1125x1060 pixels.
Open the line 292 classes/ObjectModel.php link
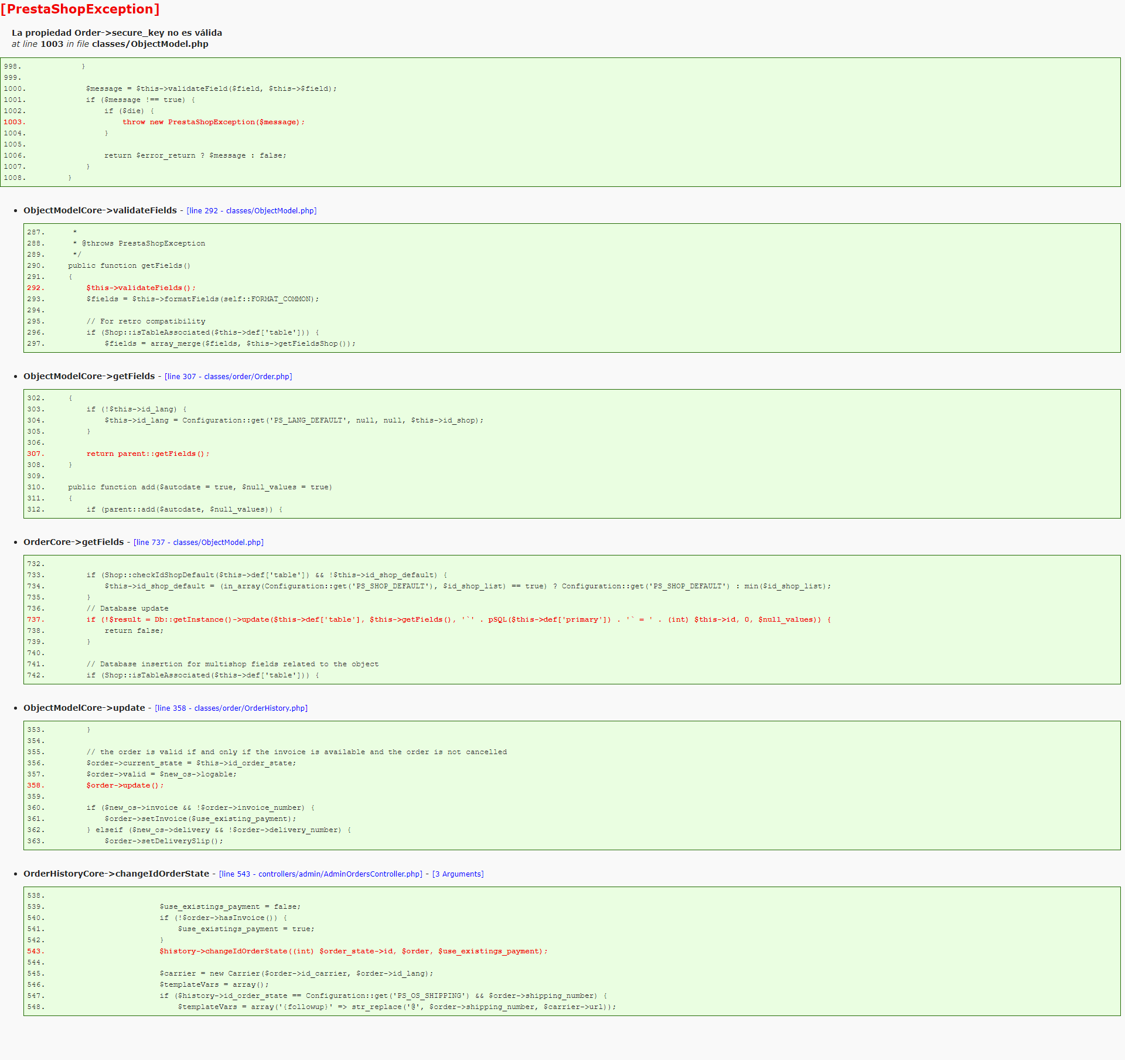(251, 211)
